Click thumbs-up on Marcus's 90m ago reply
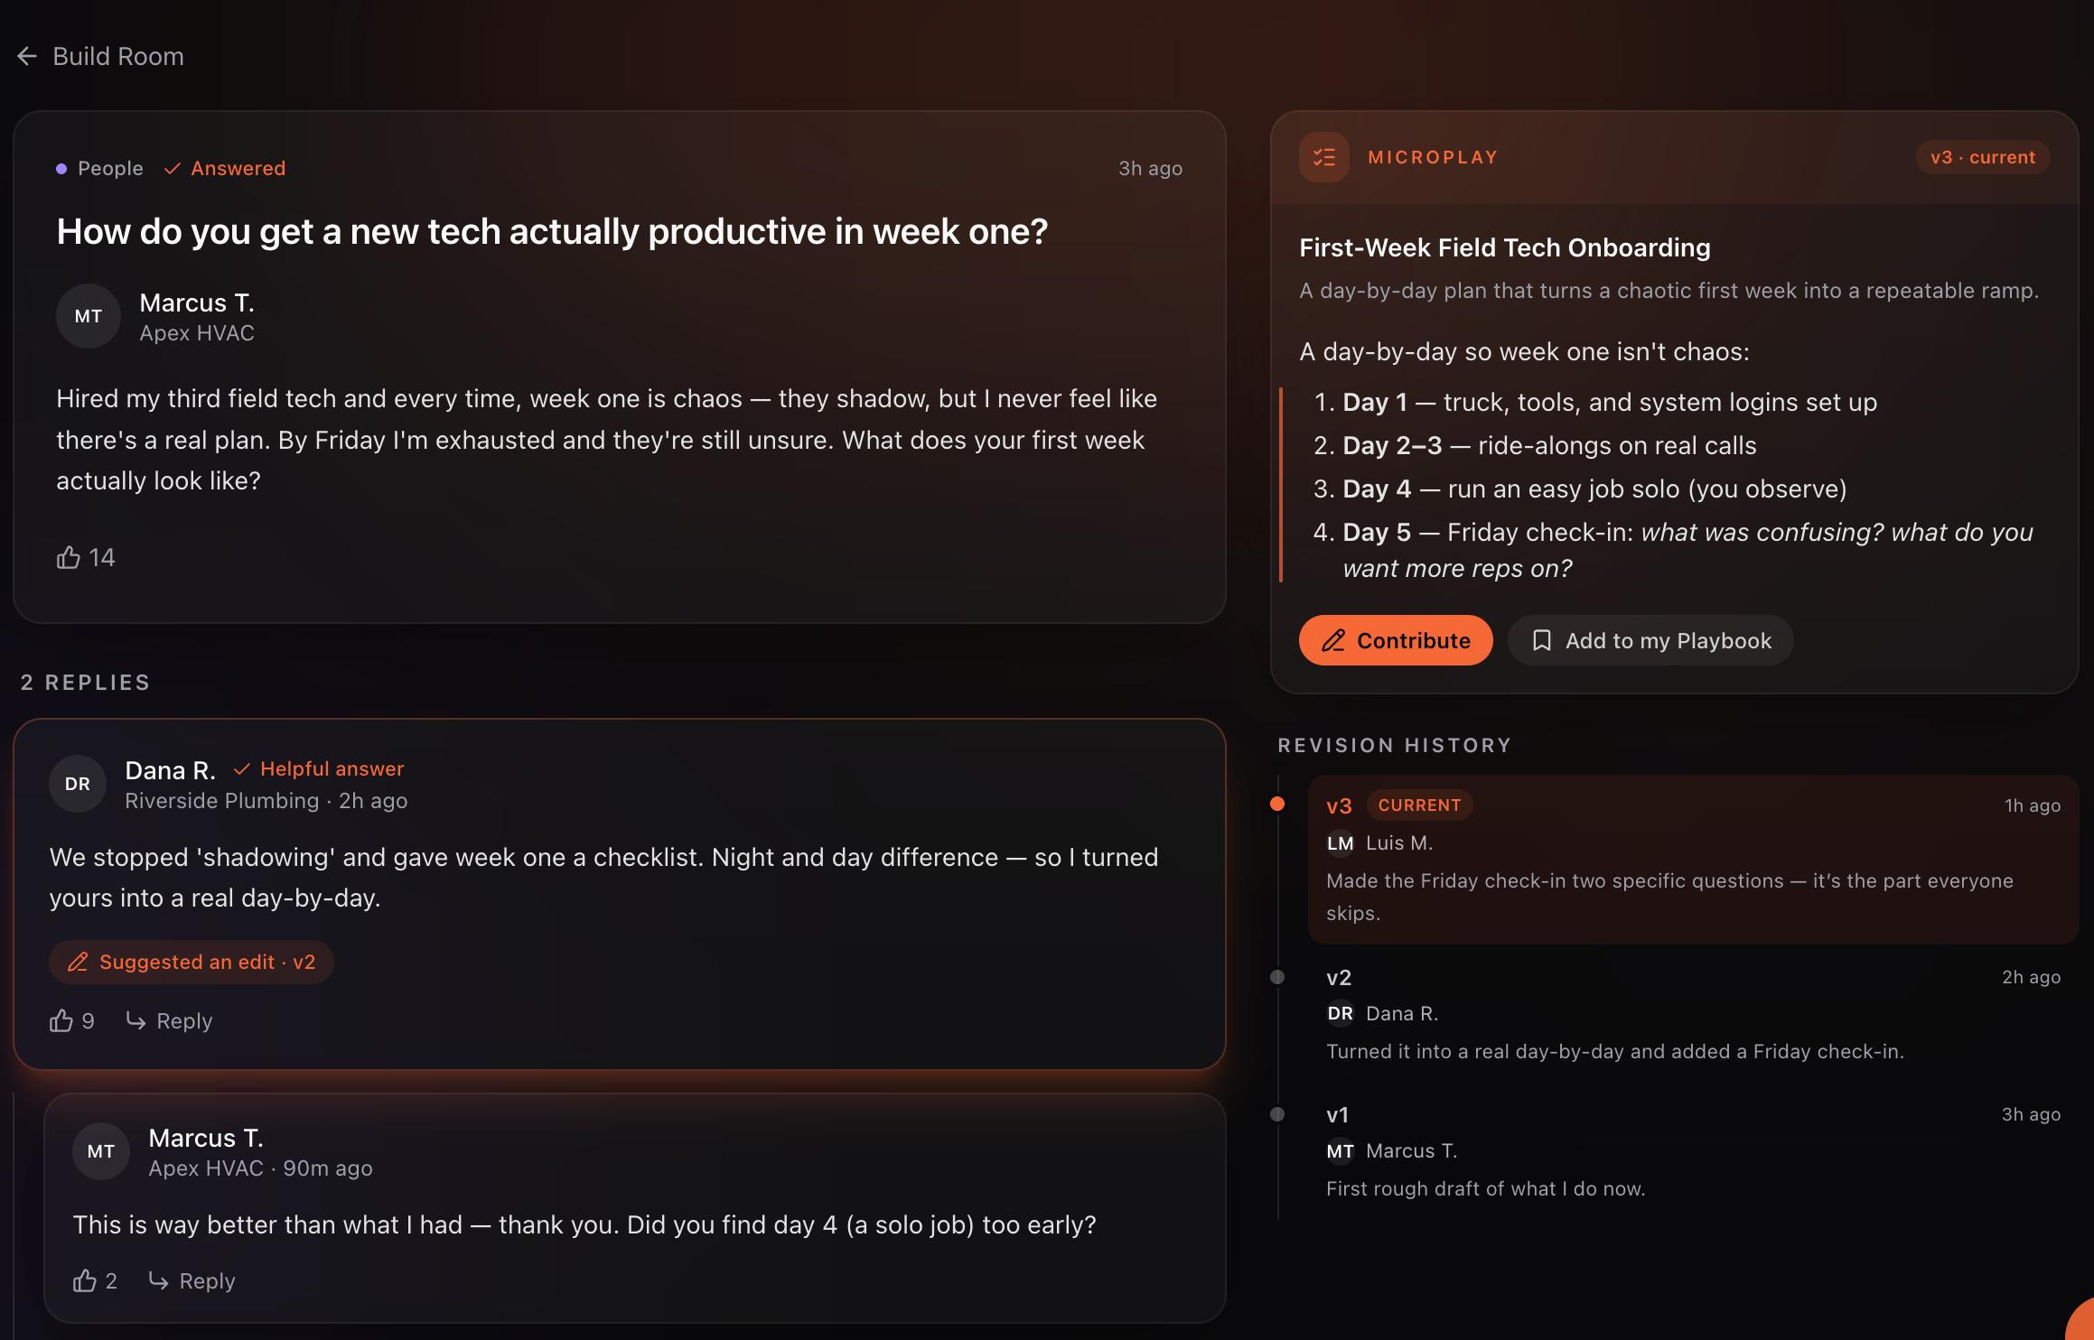The height and width of the screenshot is (1340, 2094). 95,1280
